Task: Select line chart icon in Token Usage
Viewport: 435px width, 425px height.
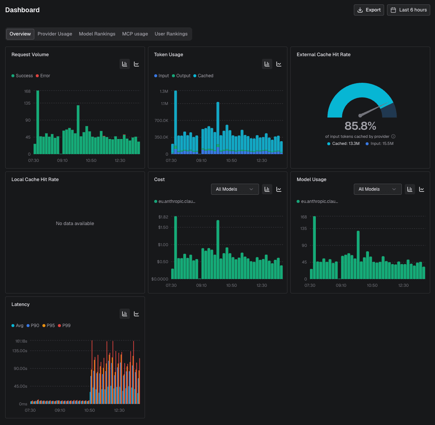Action: coord(279,64)
